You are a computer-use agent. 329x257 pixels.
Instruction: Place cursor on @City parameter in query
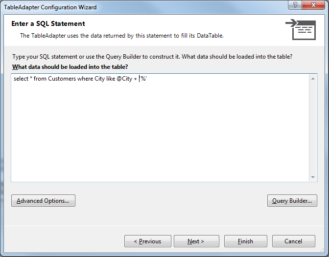(124, 79)
